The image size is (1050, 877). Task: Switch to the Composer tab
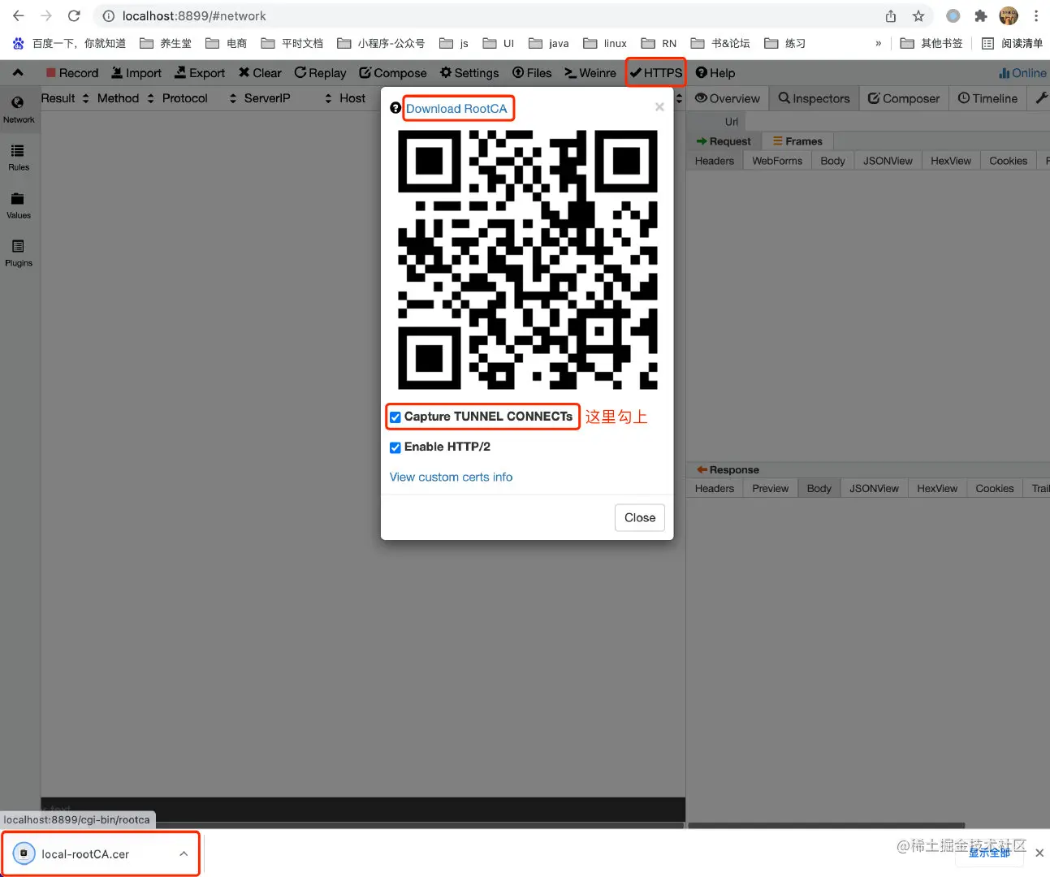pyautogui.click(x=904, y=98)
